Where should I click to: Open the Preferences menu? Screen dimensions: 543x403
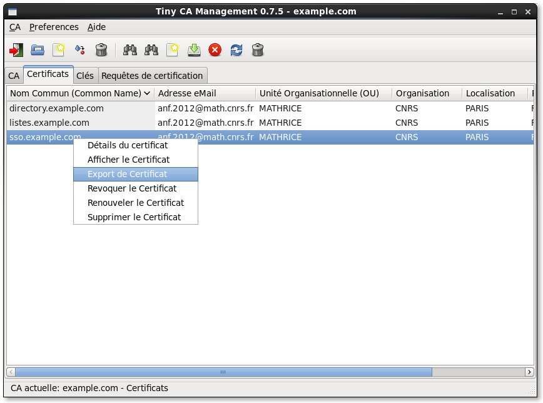[x=54, y=27]
